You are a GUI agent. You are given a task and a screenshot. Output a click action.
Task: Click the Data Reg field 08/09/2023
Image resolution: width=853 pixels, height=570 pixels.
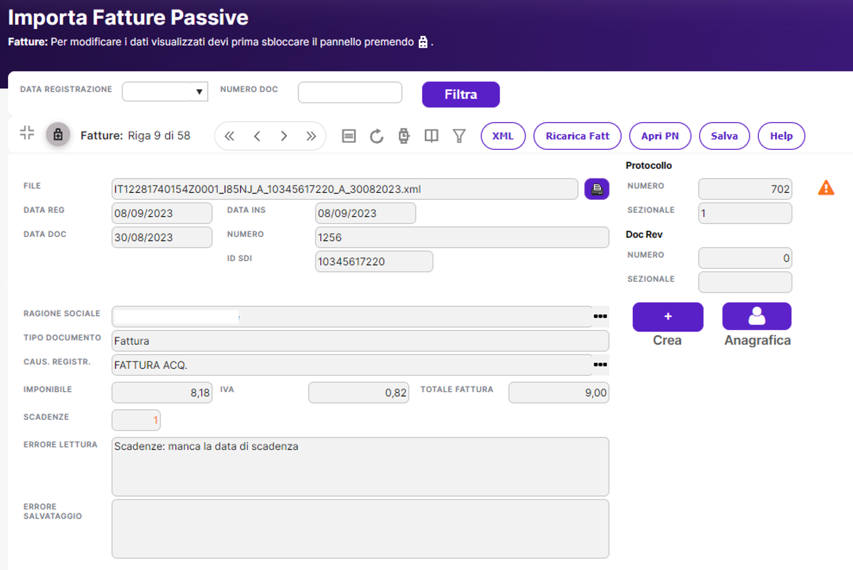[162, 213]
